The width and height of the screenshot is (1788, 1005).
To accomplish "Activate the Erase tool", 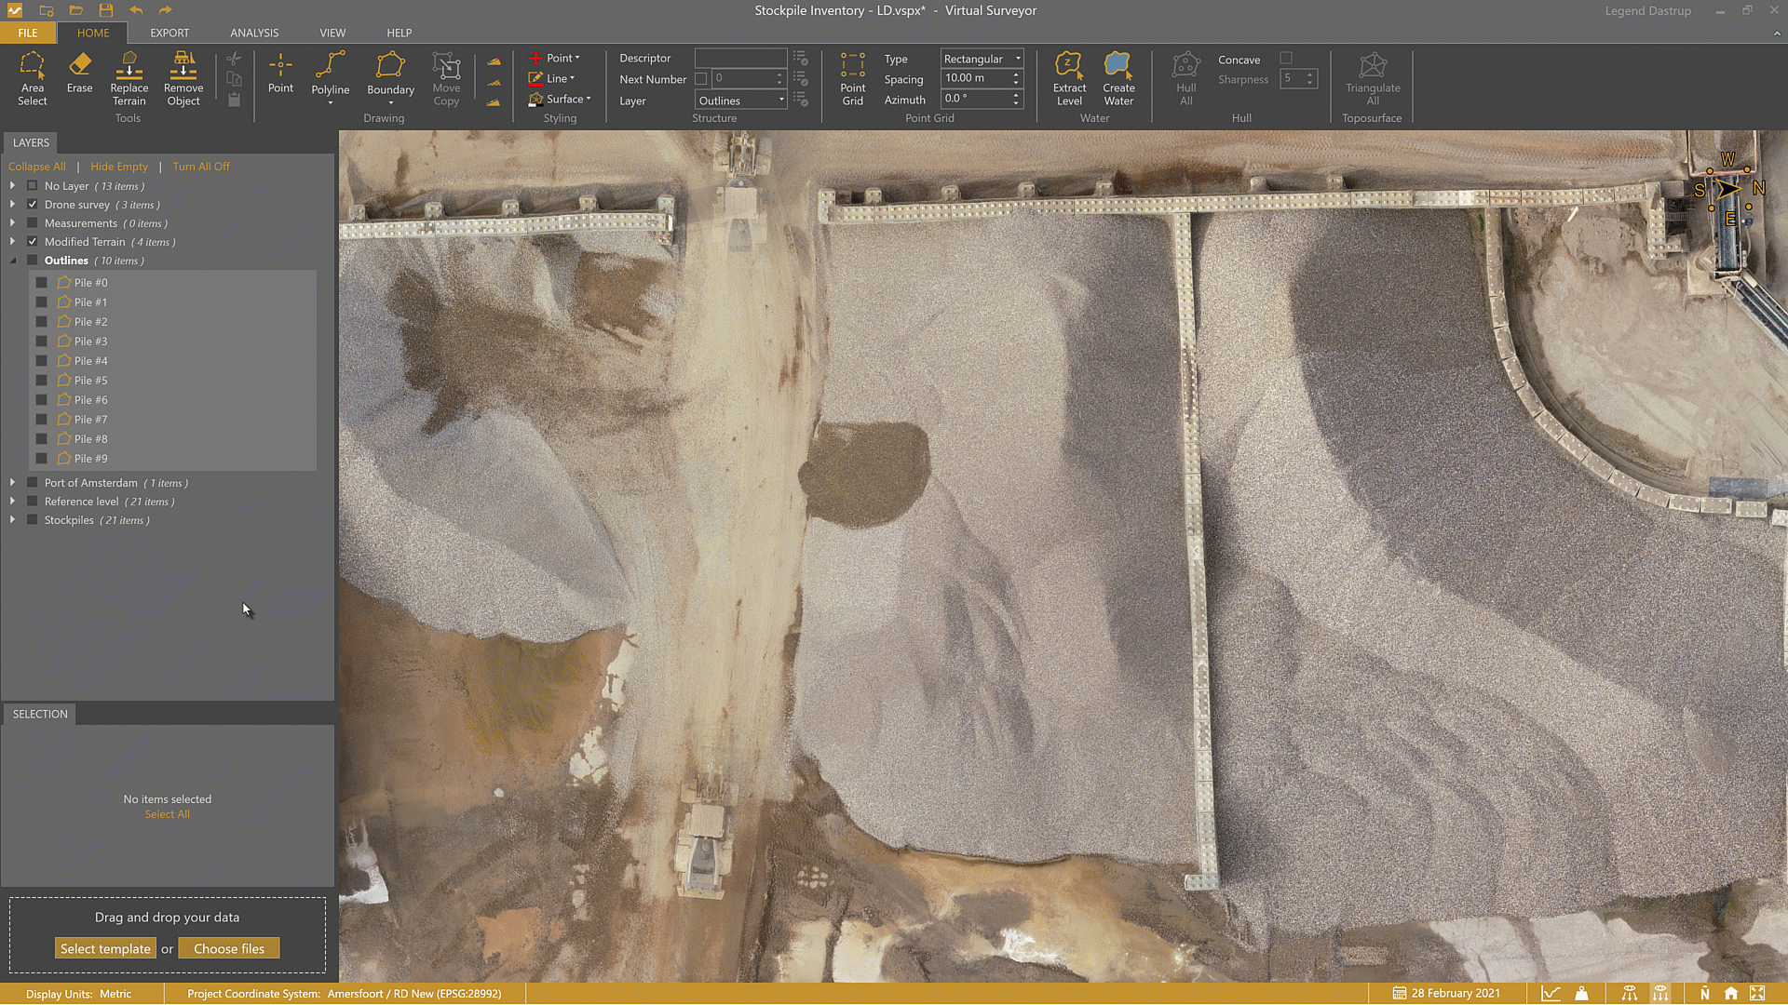I will click(79, 73).
